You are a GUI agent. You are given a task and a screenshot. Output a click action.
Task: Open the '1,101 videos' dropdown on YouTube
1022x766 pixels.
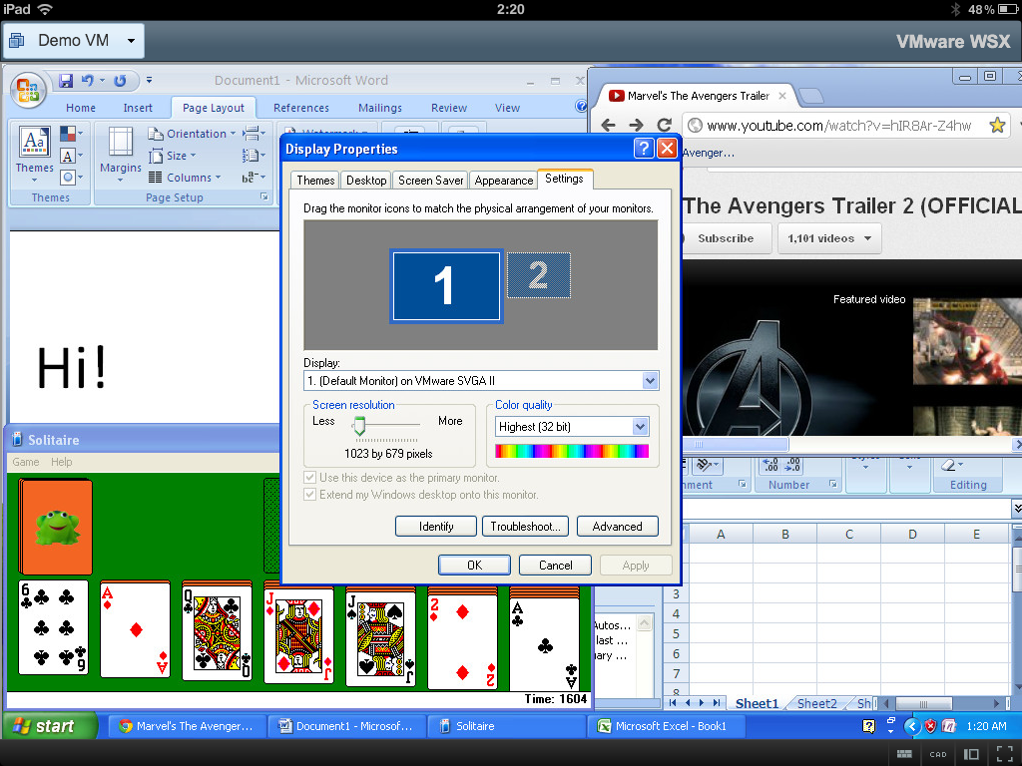829,238
